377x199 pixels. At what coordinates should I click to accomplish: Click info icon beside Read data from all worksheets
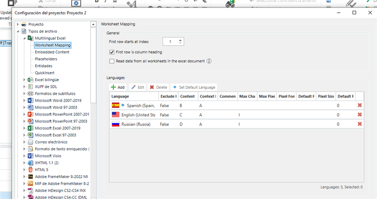(x=209, y=61)
